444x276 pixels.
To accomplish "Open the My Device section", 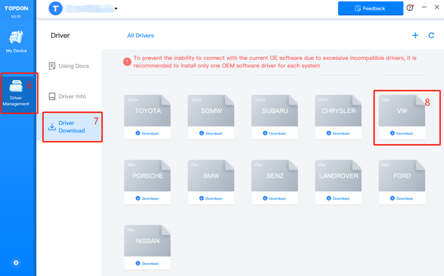I will (16, 42).
